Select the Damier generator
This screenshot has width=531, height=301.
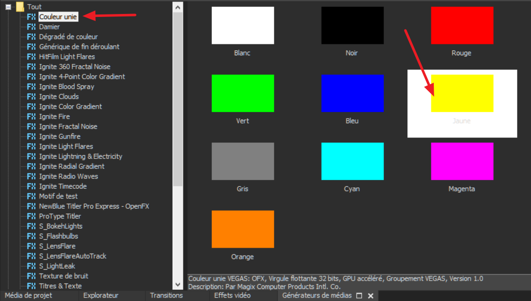click(x=49, y=27)
